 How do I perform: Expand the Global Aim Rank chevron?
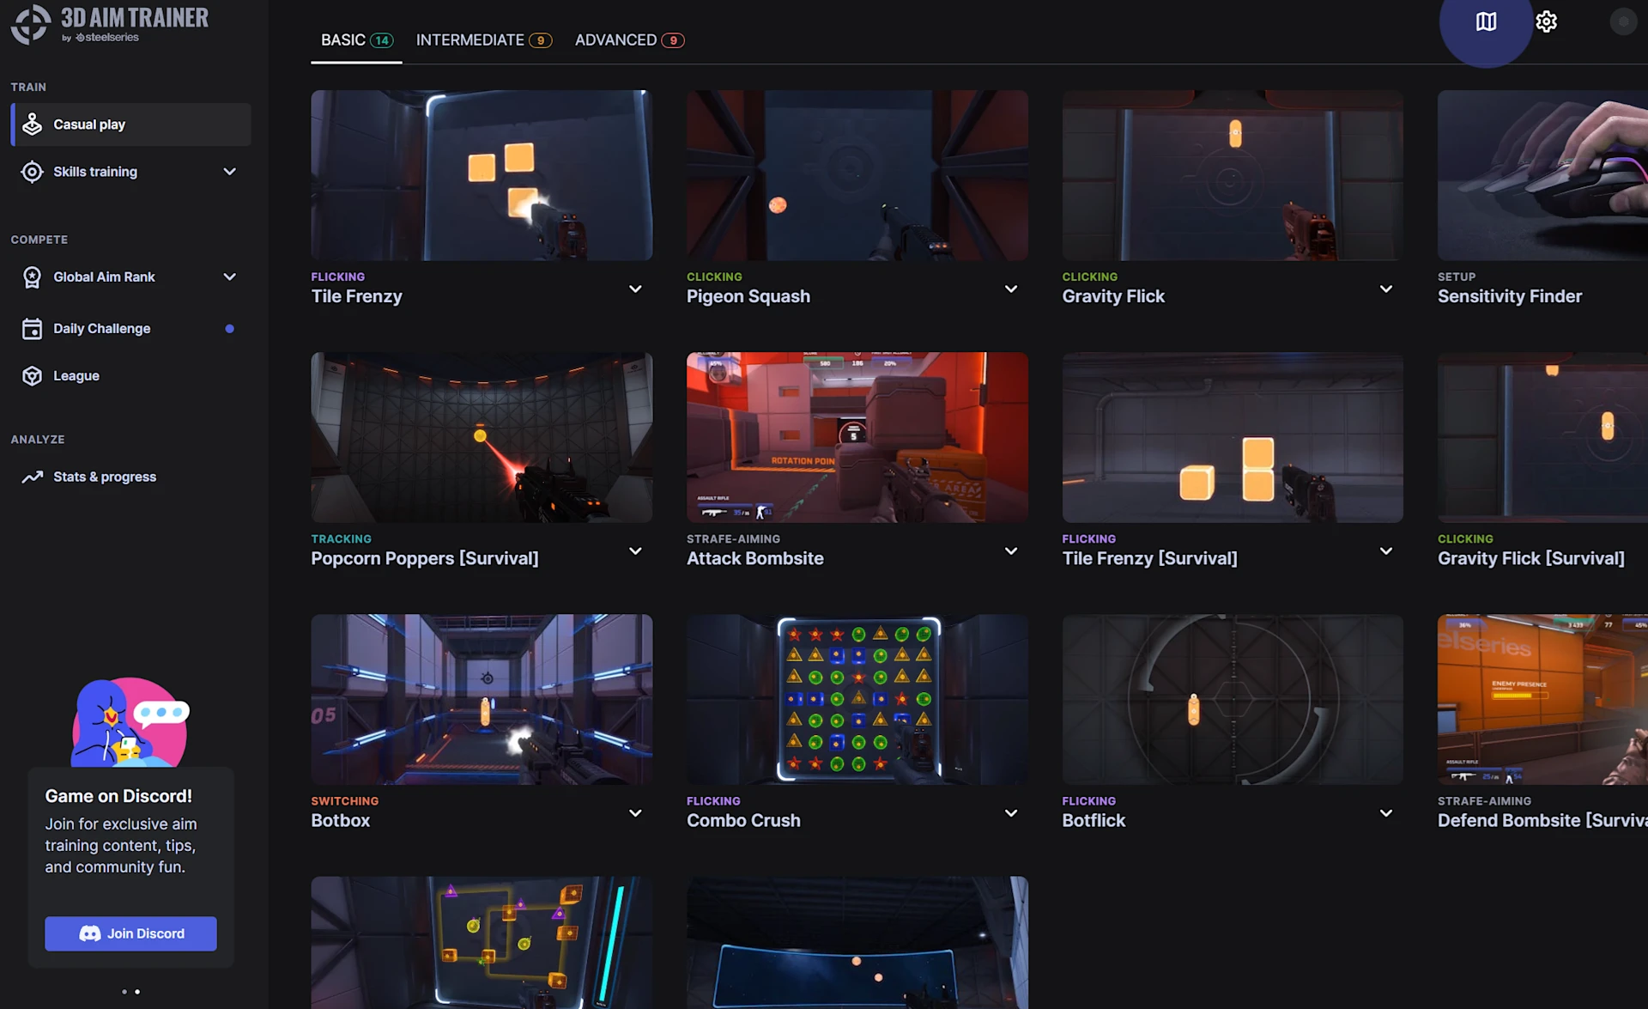(x=229, y=277)
